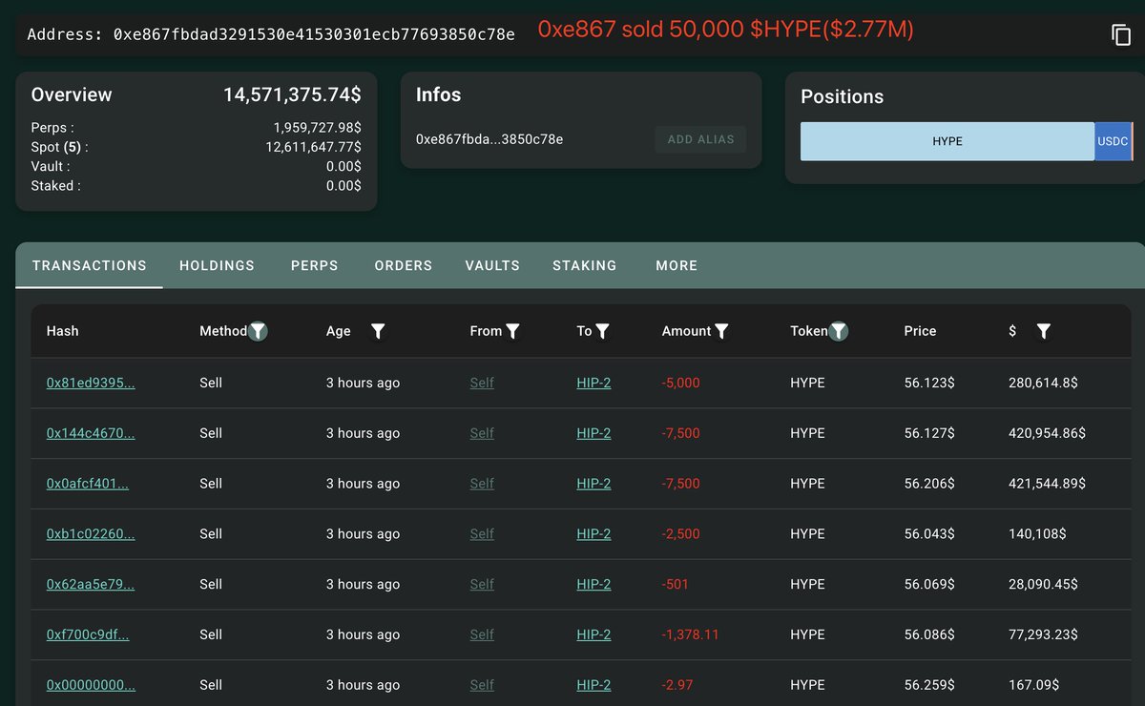The width and height of the screenshot is (1145, 706).
Task: Click HIP-2 link in the -501 row
Action: [x=593, y=584]
